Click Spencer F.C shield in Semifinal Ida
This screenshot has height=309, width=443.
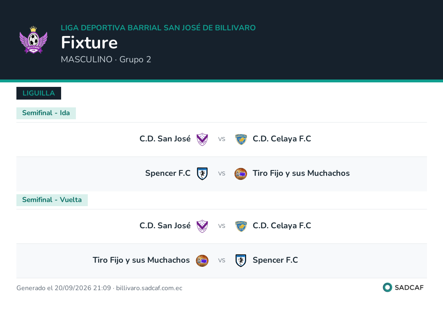pos(202,173)
